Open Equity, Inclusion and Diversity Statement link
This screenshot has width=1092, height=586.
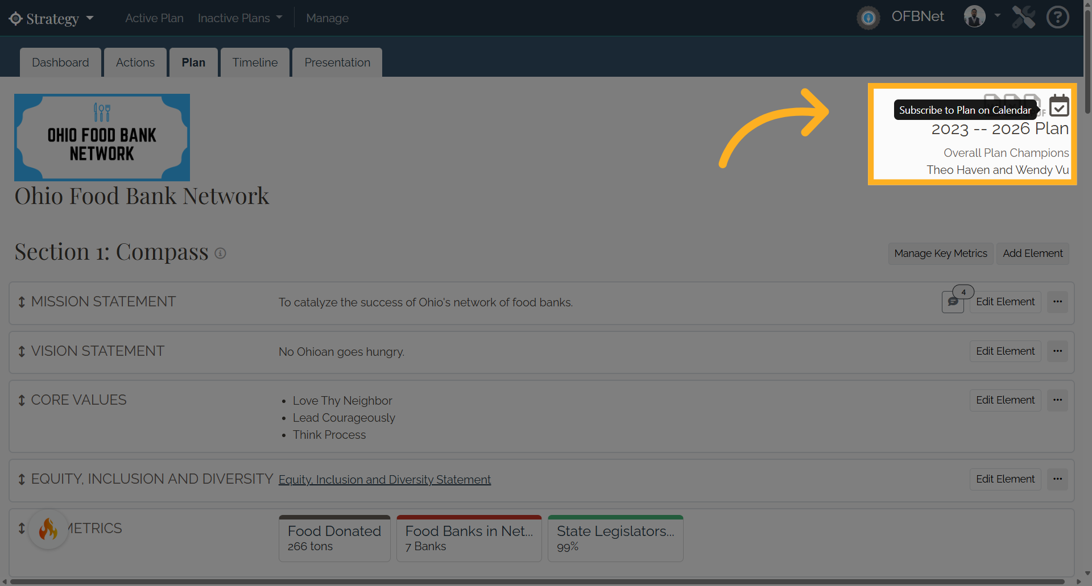384,480
